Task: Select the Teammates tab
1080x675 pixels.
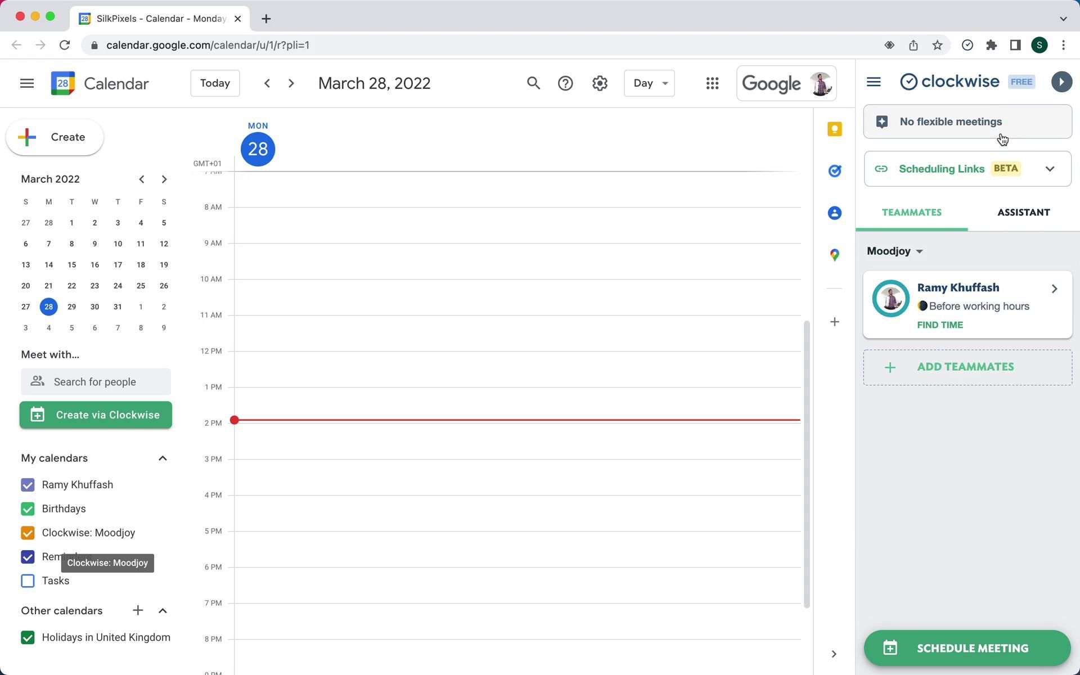Action: pos(911,213)
